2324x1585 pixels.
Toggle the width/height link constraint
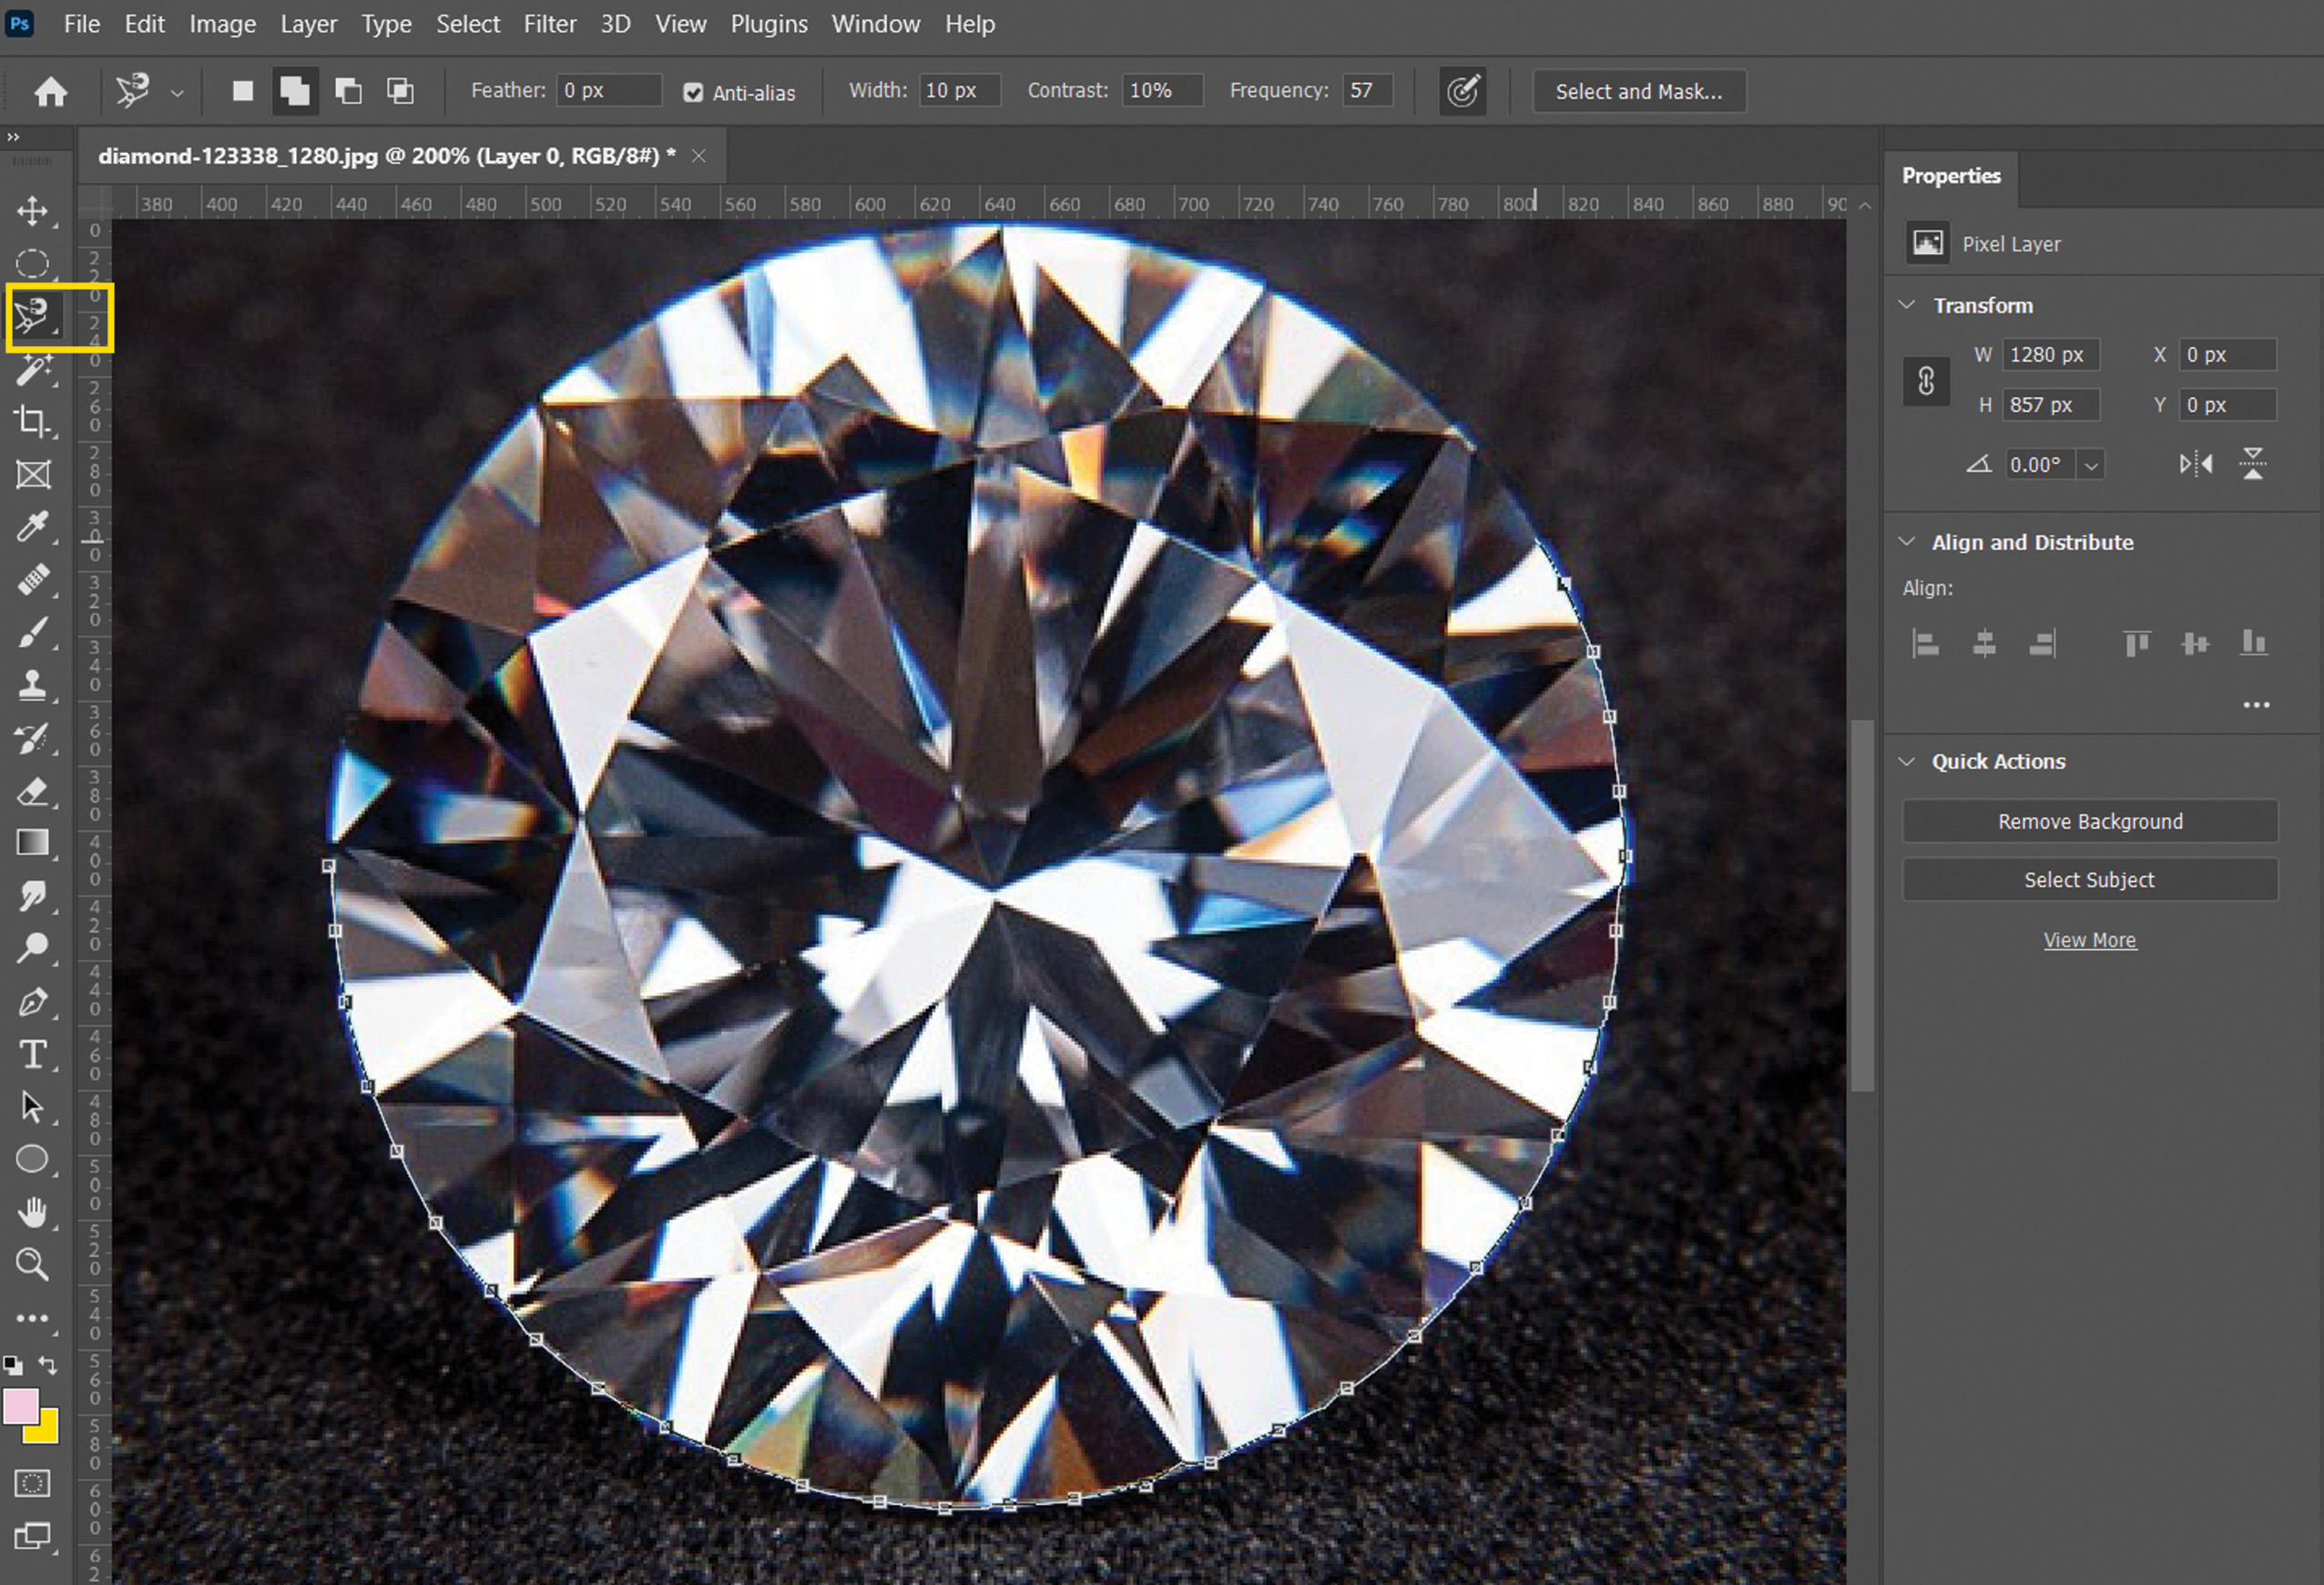tap(1926, 381)
